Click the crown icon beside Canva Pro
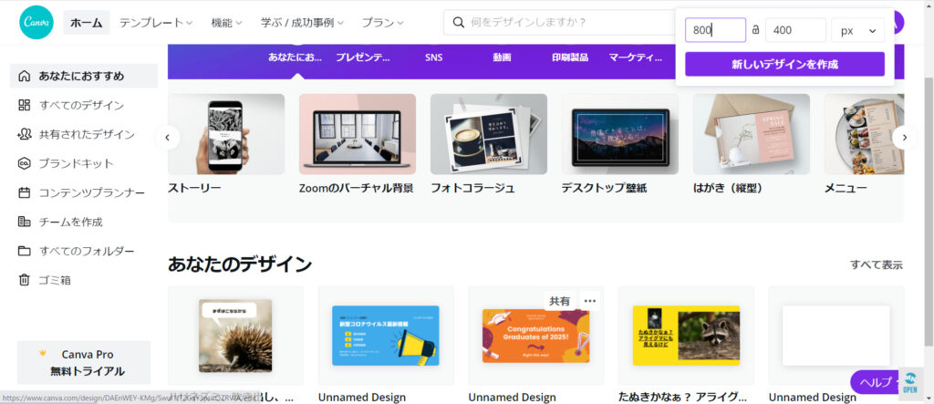 click(x=42, y=353)
